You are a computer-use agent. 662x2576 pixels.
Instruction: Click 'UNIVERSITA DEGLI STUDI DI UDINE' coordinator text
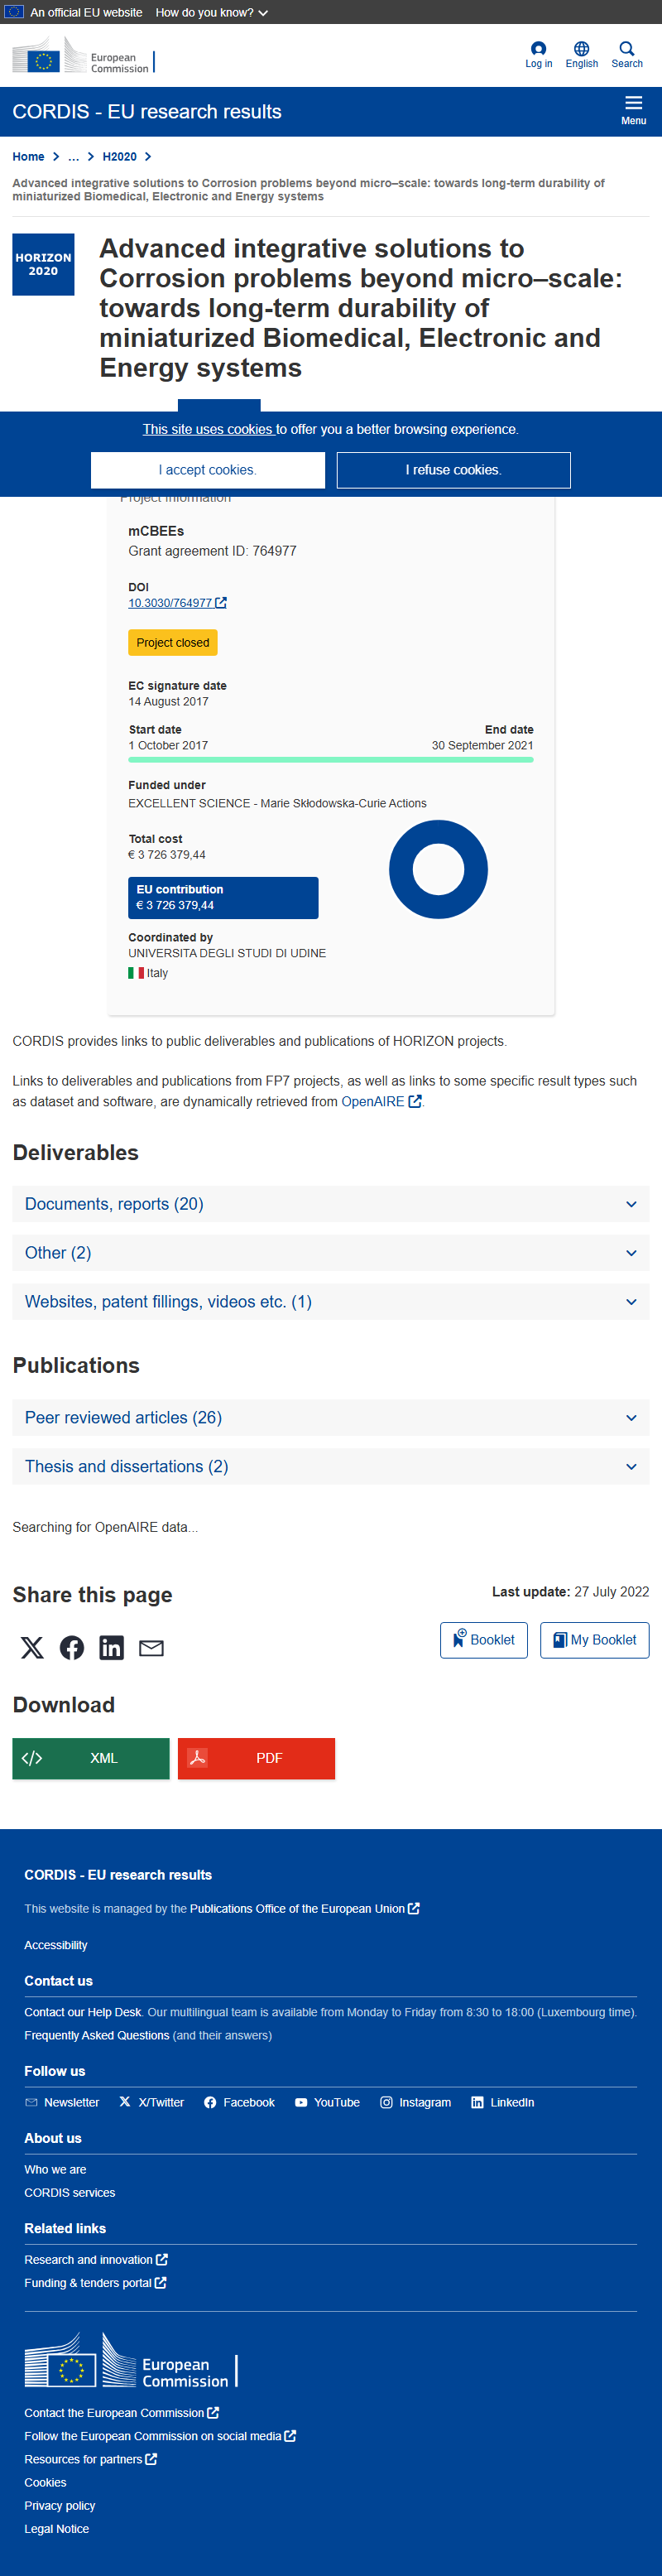[x=227, y=953]
